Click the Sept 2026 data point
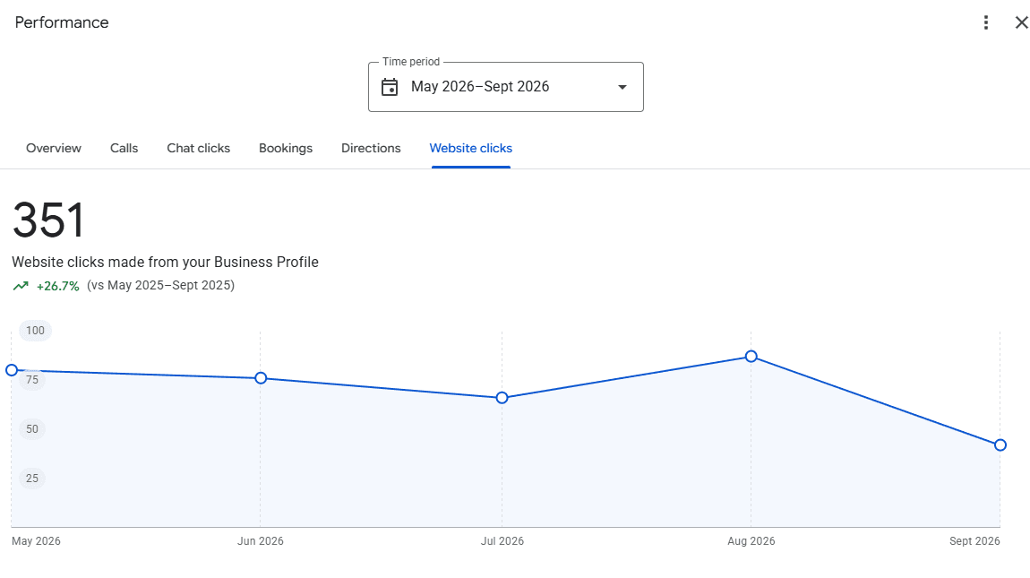The width and height of the screenshot is (1030, 578). point(1000,445)
